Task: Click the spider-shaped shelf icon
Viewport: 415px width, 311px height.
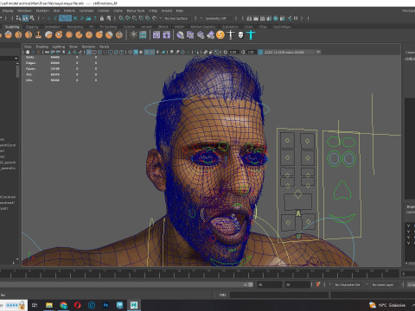Action: [x=133, y=35]
